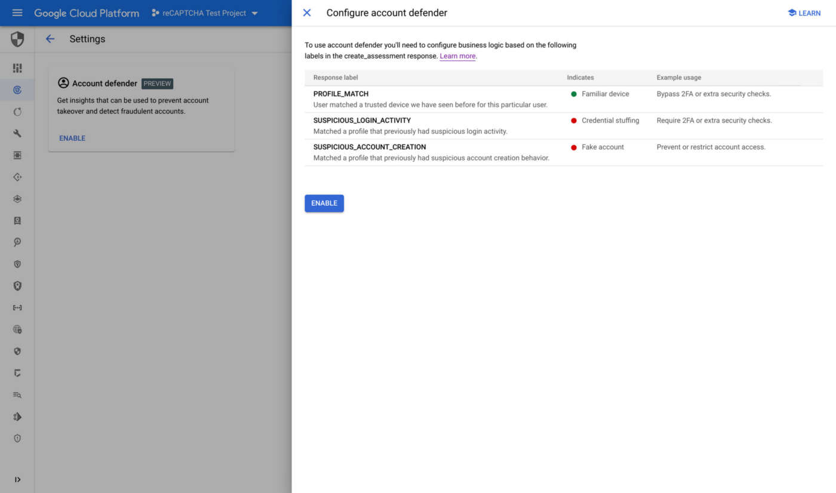Viewport: 836px width, 493px height.
Task: Open the LEARN documentation link
Action: [804, 13]
